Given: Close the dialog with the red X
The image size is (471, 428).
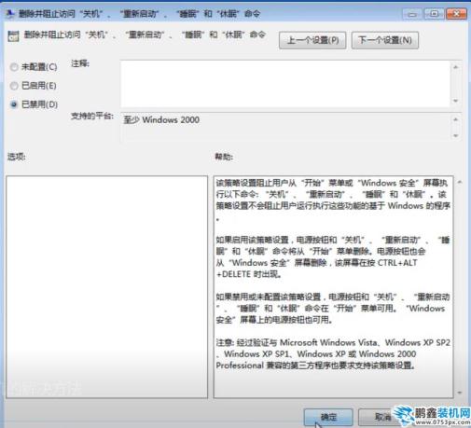Looking at the screenshot, I should point(456,14).
